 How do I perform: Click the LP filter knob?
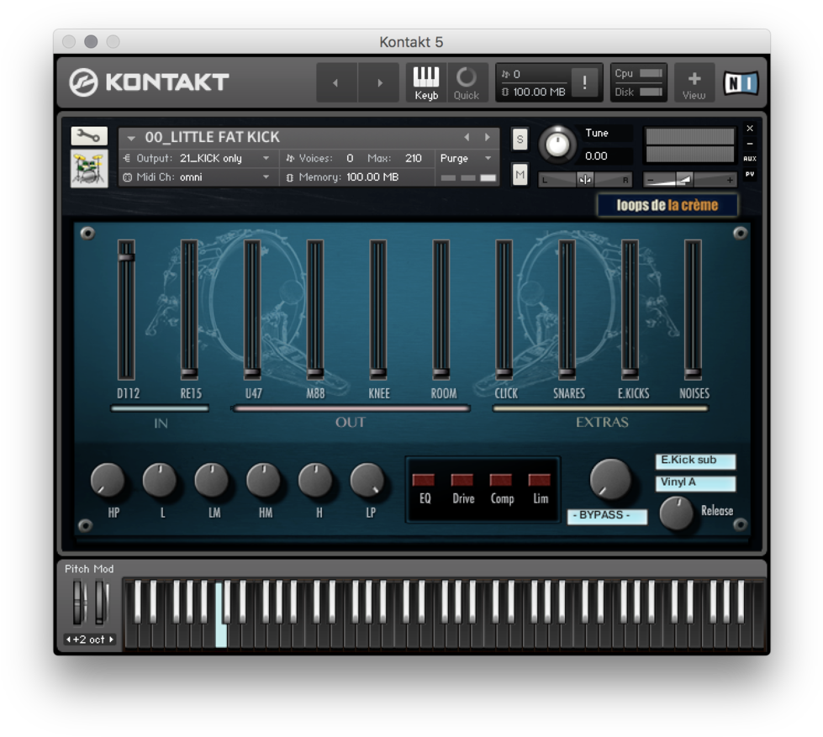click(x=367, y=480)
